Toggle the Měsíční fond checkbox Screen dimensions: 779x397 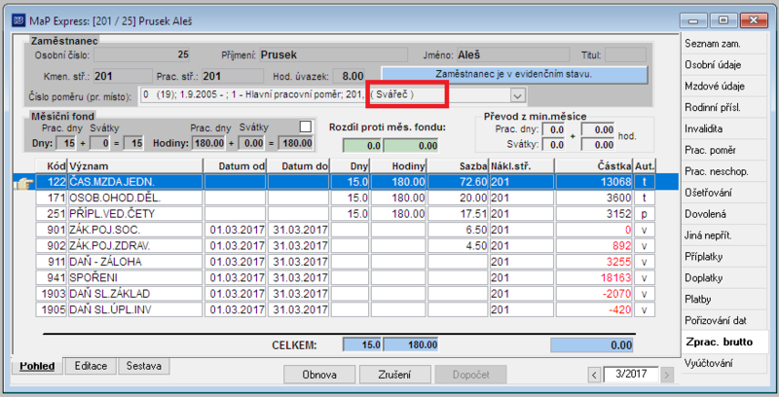click(306, 126)
